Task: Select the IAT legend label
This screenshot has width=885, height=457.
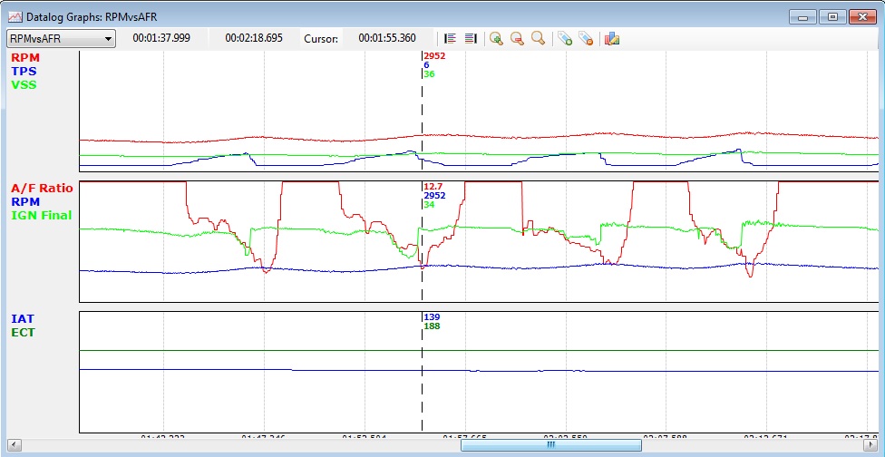Action: tap(23, 319)
